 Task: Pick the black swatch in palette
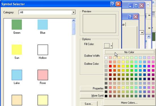[106, 96]
